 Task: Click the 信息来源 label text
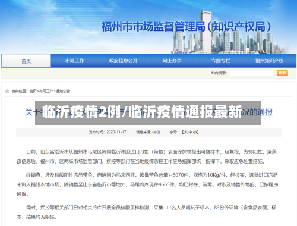pos(144,132)
